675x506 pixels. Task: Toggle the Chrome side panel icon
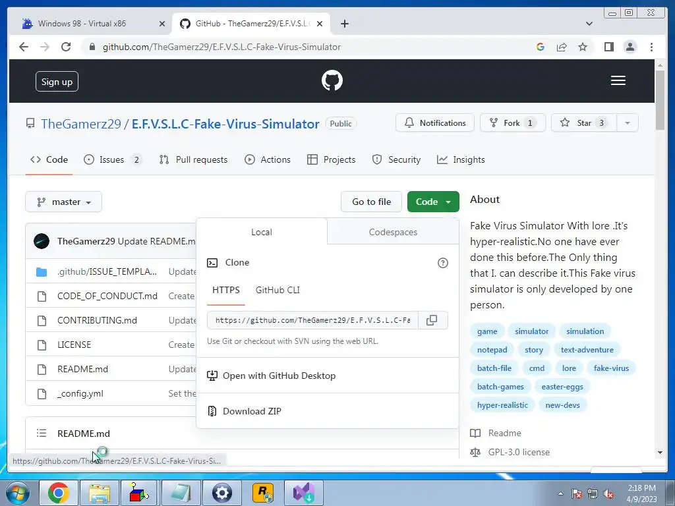(608, 47)
